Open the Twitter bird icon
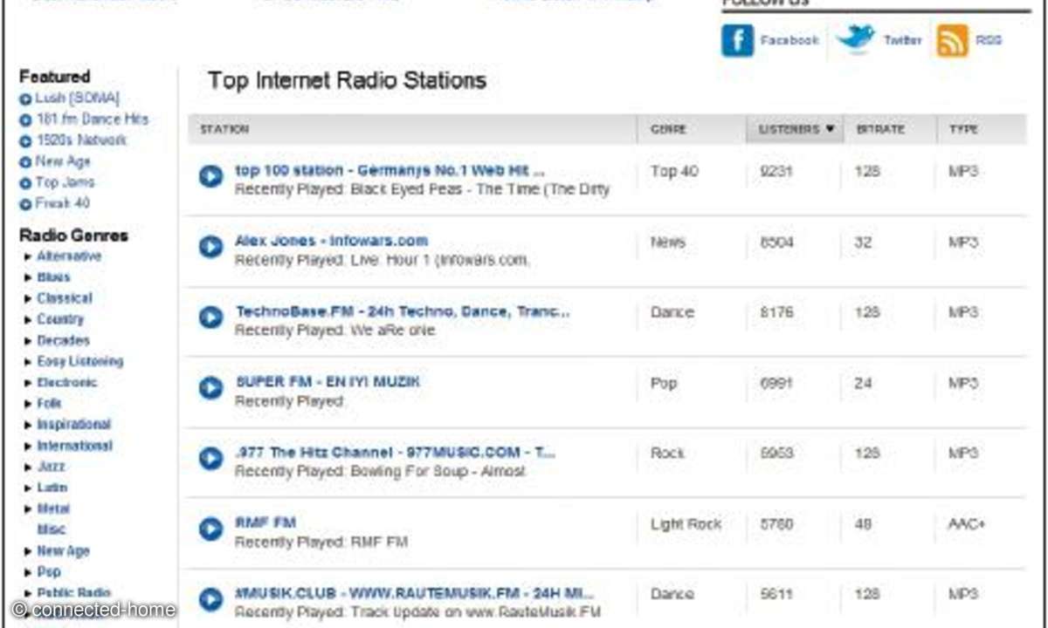This screenshot has width=1048, height=628. click(x=855, y=39)
